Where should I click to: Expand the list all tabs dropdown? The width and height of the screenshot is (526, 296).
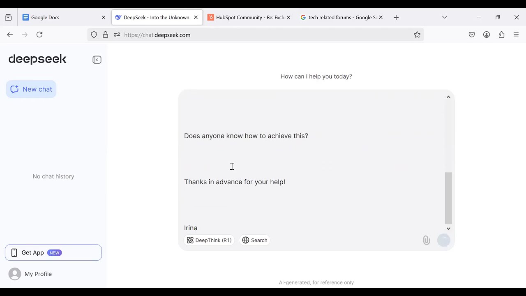445,17
